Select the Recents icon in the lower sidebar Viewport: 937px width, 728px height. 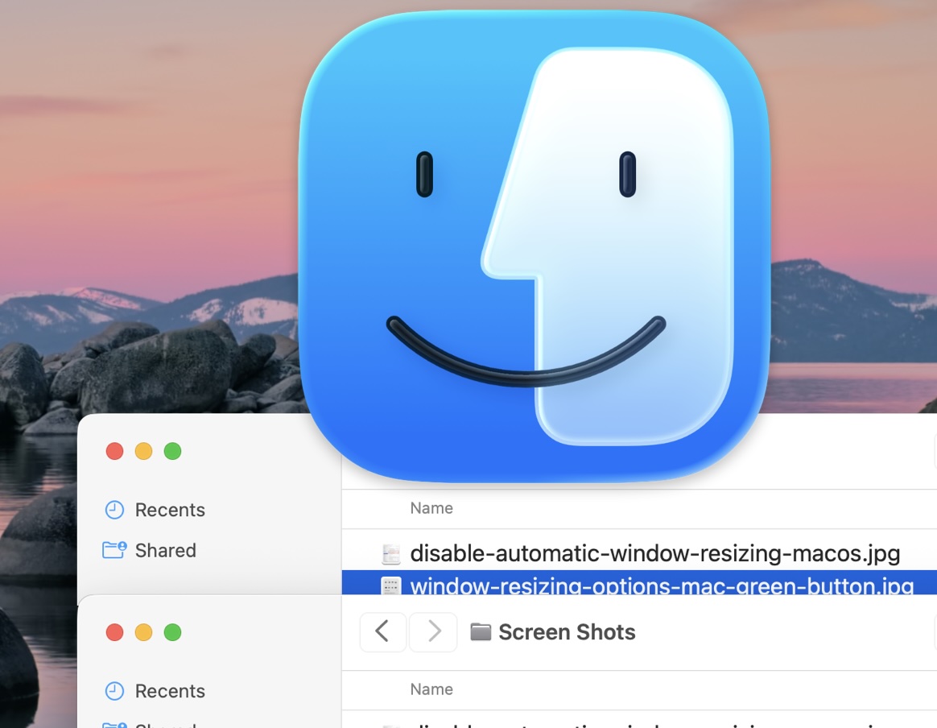click(114, 691)
